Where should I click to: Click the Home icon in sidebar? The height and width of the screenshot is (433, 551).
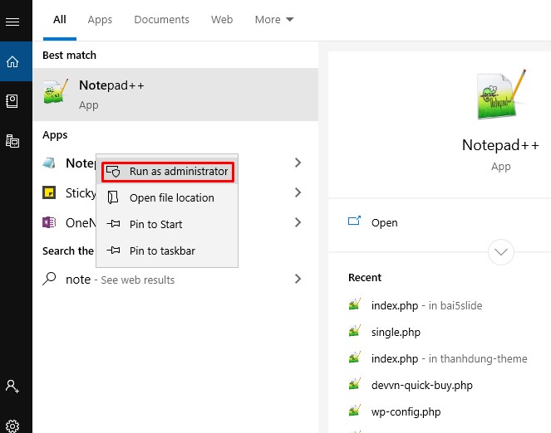pyautogui.click(x=12, y=61)
